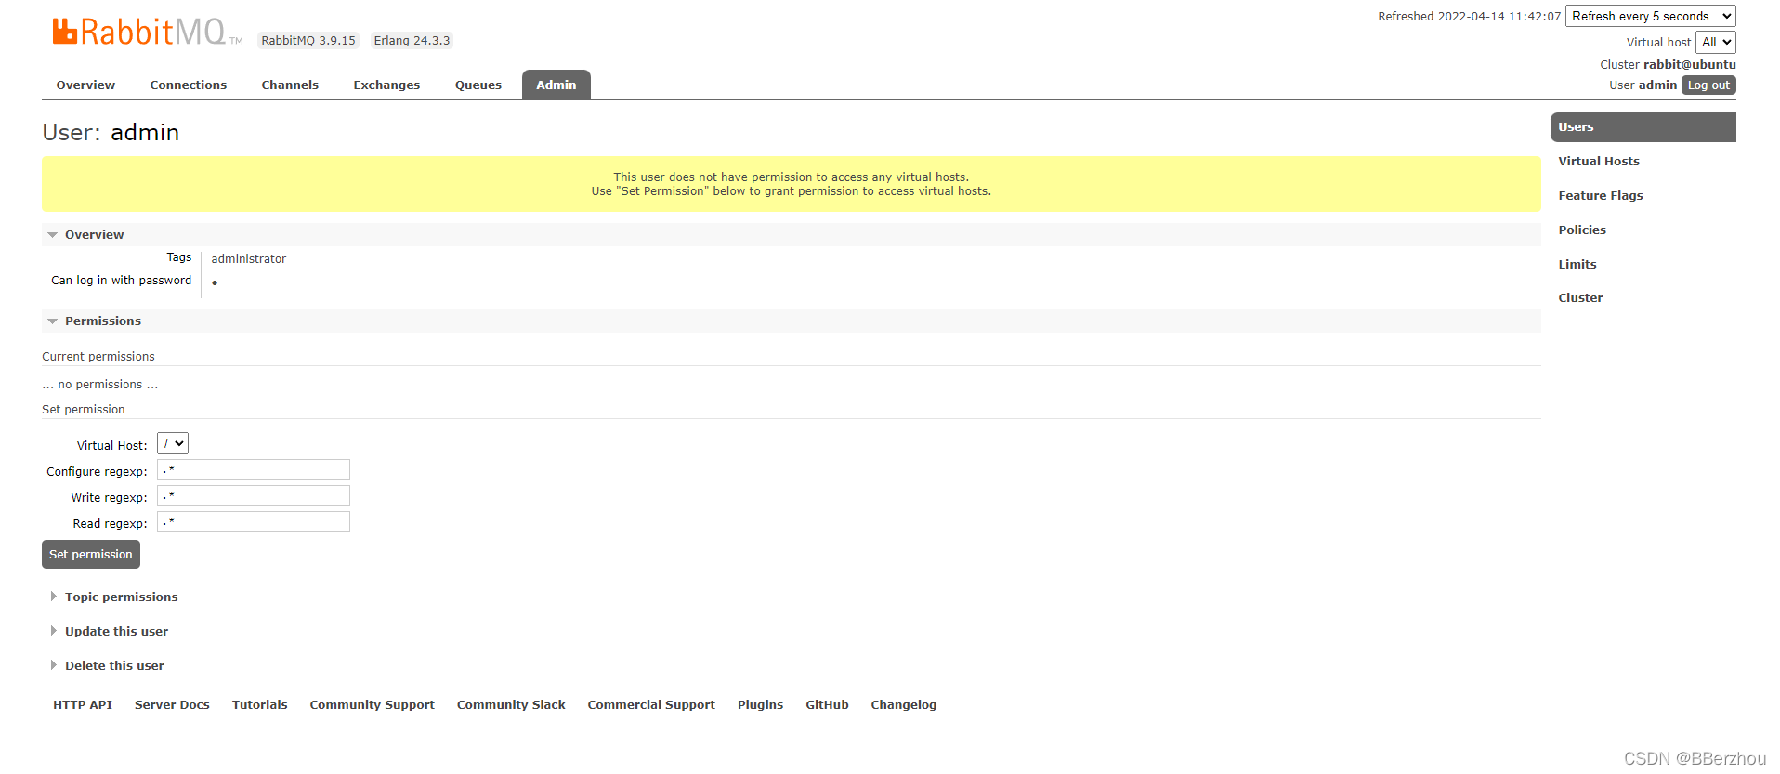Screen dimensions: 1780x774
Task: Click the 'administrator' tag text
Action: (x=249, y=258)
